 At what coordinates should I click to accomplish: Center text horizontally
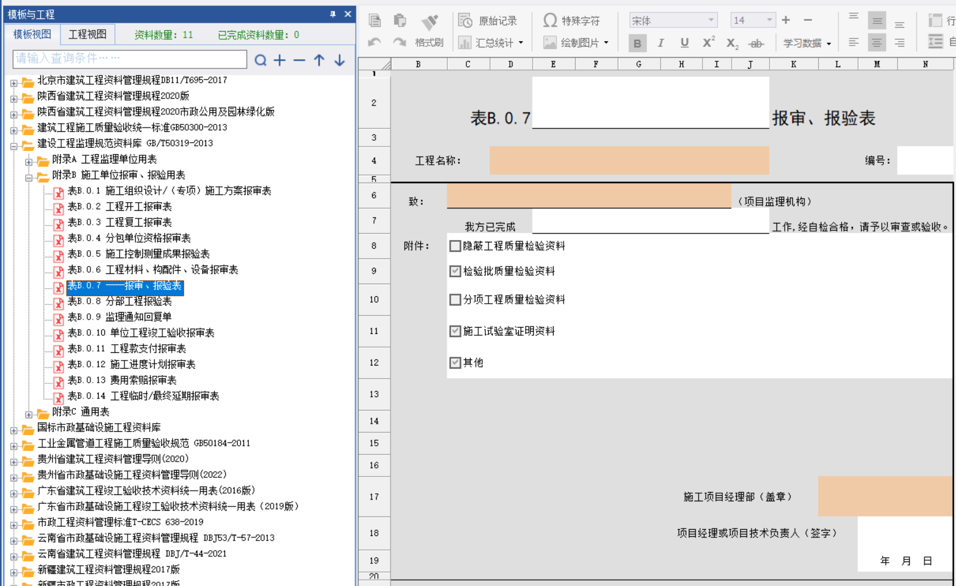tap(877, 43)
